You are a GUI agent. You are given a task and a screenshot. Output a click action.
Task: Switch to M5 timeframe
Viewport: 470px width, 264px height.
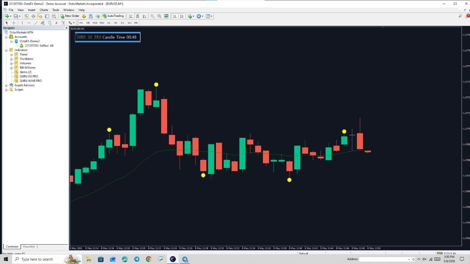pos(88,23)
